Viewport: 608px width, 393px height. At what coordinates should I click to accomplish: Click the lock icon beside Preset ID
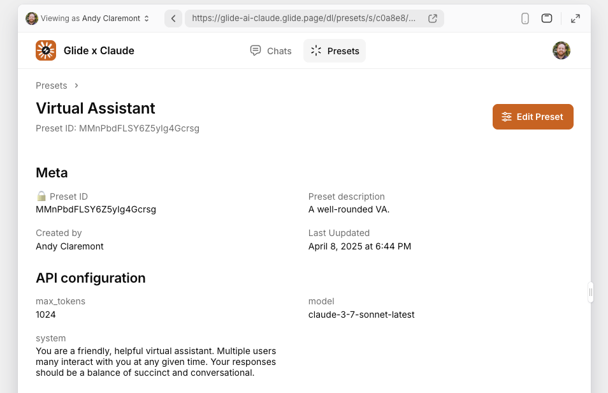[41, 196]
